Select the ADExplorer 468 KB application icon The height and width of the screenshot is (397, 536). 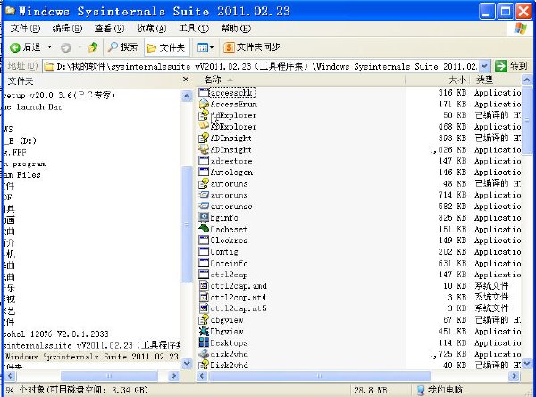click(204, 126)
